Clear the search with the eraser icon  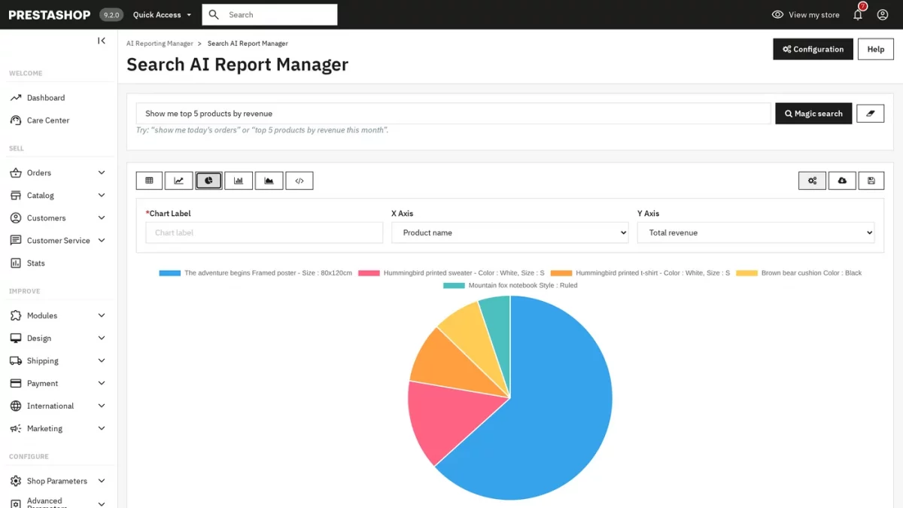pyautogui.click(x=871, y=114)
